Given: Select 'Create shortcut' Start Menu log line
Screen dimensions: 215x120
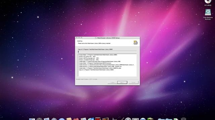Looking at the screenshot, I should (106, 65).
